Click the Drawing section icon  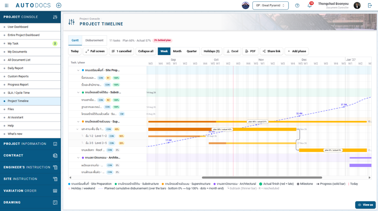55,202
